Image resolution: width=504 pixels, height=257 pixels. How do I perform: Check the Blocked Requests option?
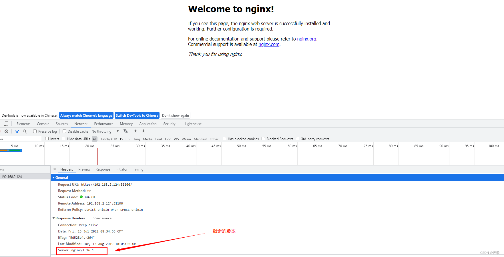[x=263, y=139]
